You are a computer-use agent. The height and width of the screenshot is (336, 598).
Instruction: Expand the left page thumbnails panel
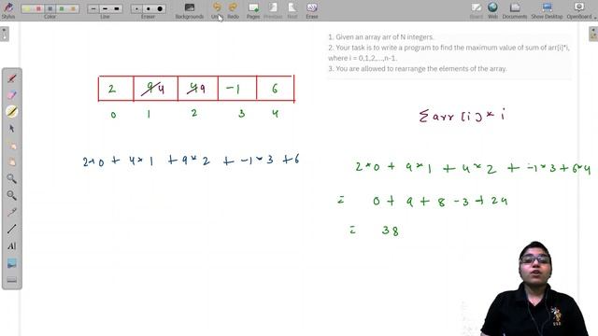tap(4, 34)
